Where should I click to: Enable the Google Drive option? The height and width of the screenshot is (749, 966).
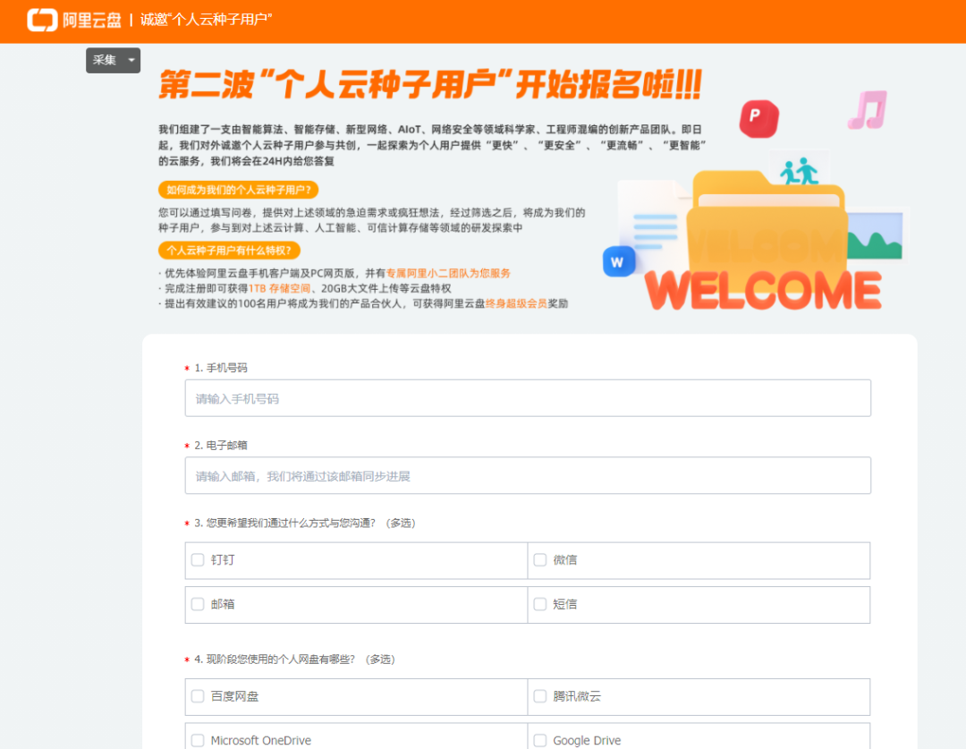point(540,740)
